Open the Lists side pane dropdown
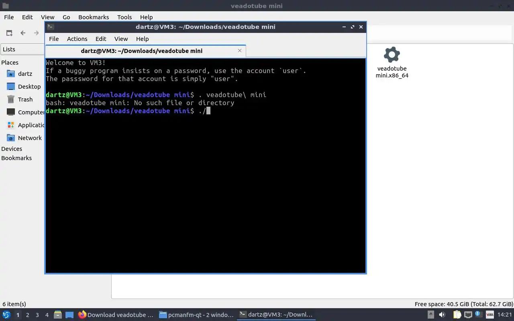Screen dimensions: 514x321 pyautogui.click(x=22, y=49)
